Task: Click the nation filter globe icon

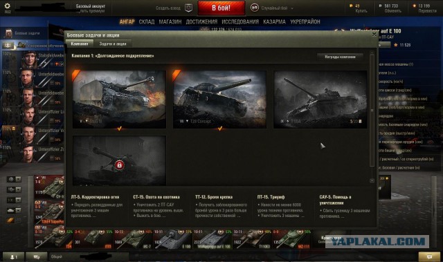Action: [11, 179]
